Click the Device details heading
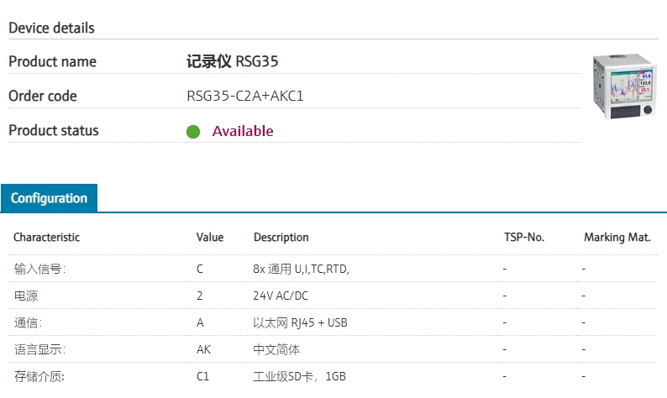This screenshot has width=667, height=398. point(51,28)
